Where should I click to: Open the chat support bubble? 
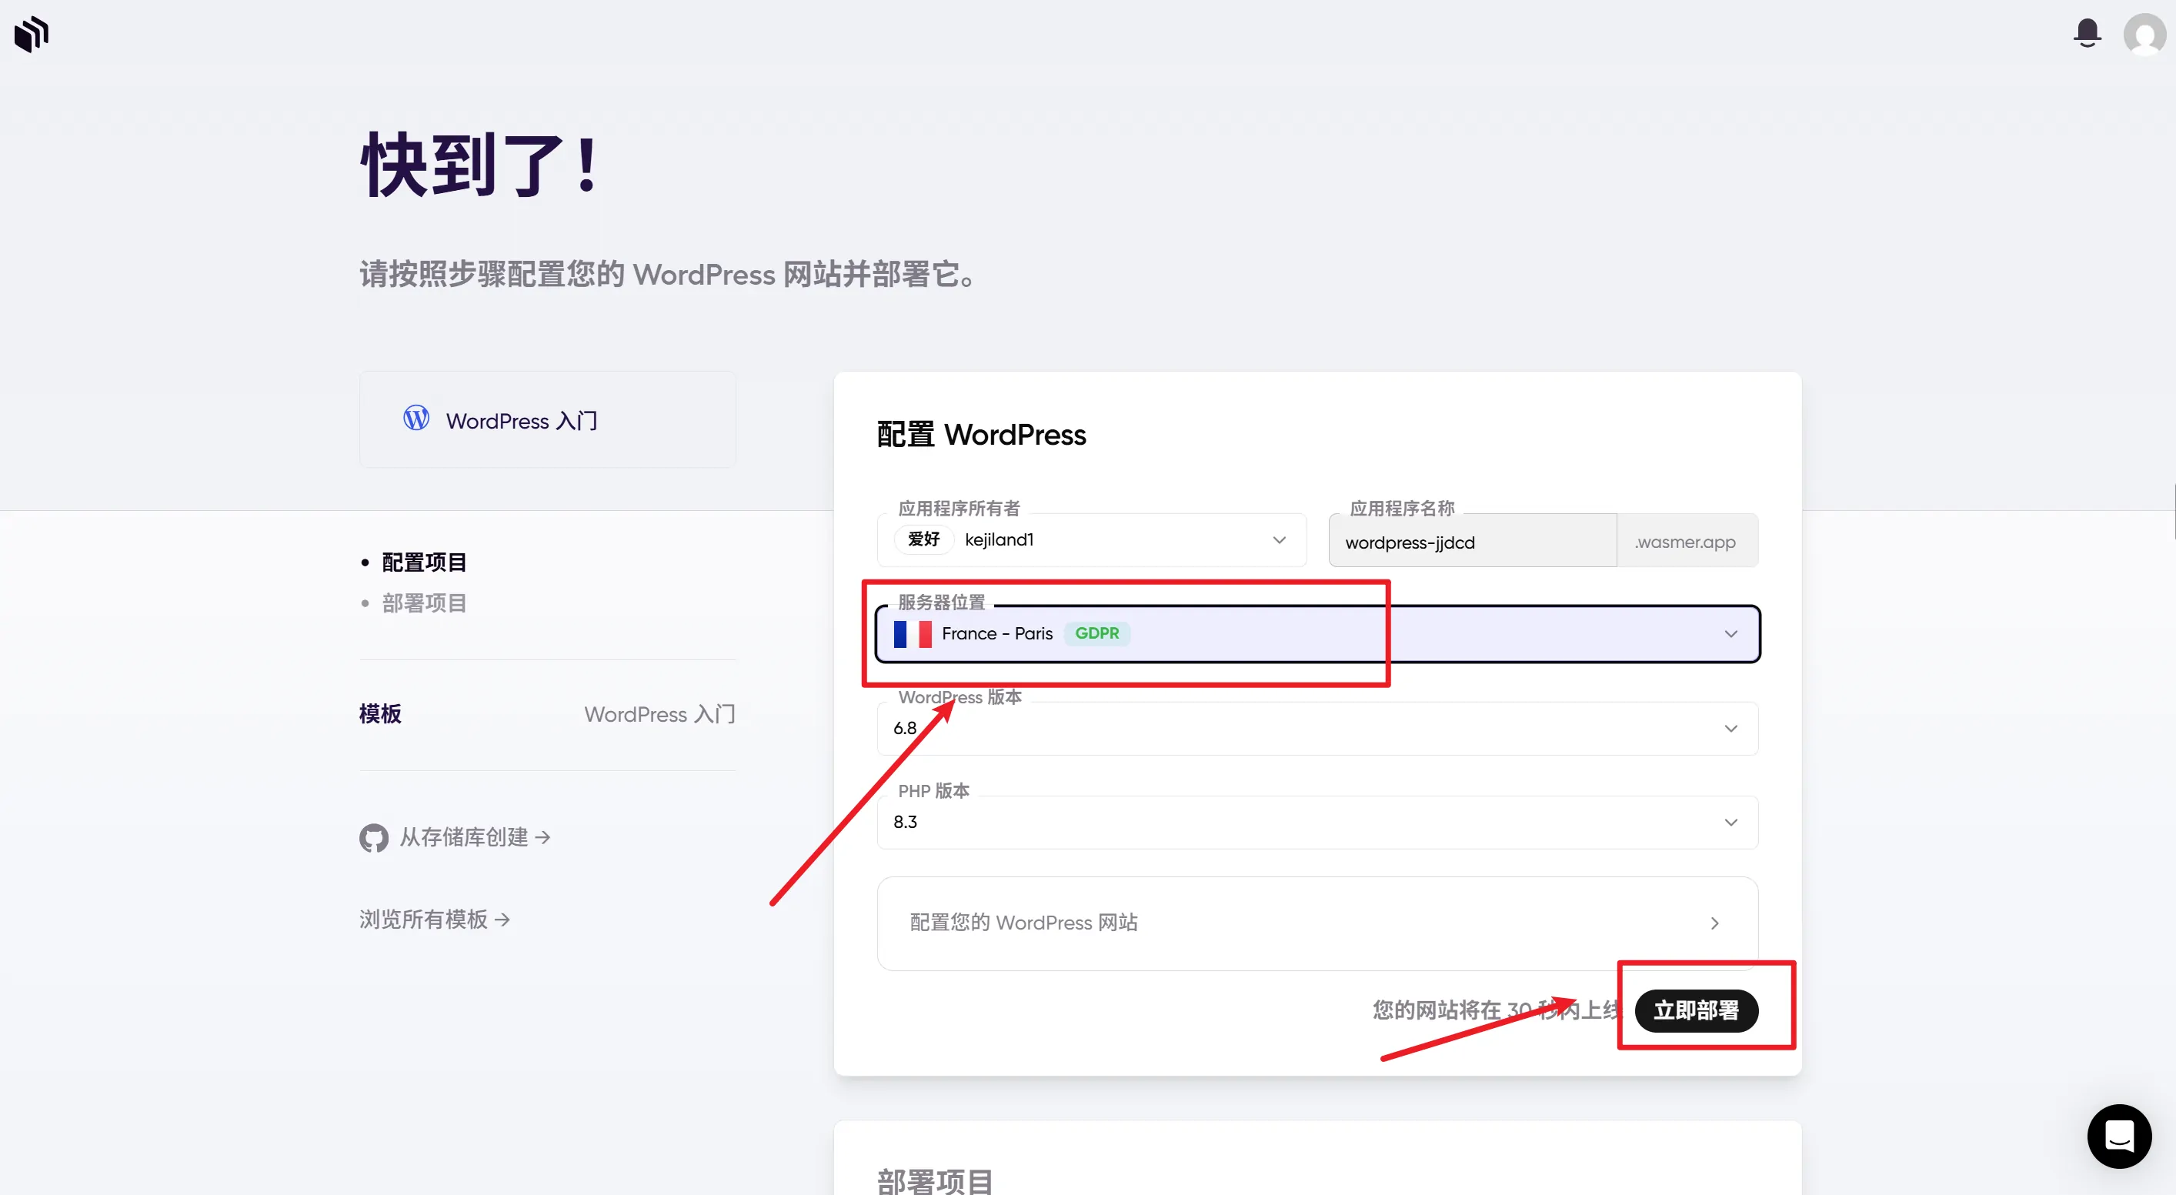point(2119,1136)
